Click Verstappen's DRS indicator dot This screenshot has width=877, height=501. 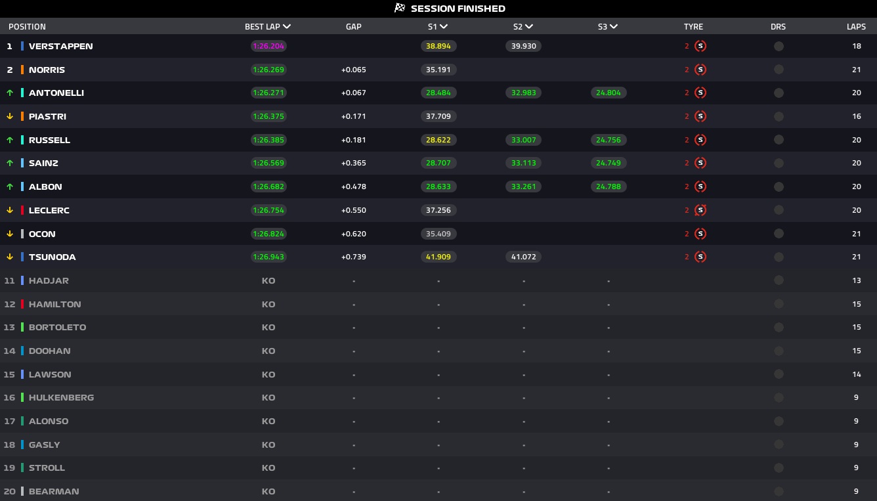779,46
